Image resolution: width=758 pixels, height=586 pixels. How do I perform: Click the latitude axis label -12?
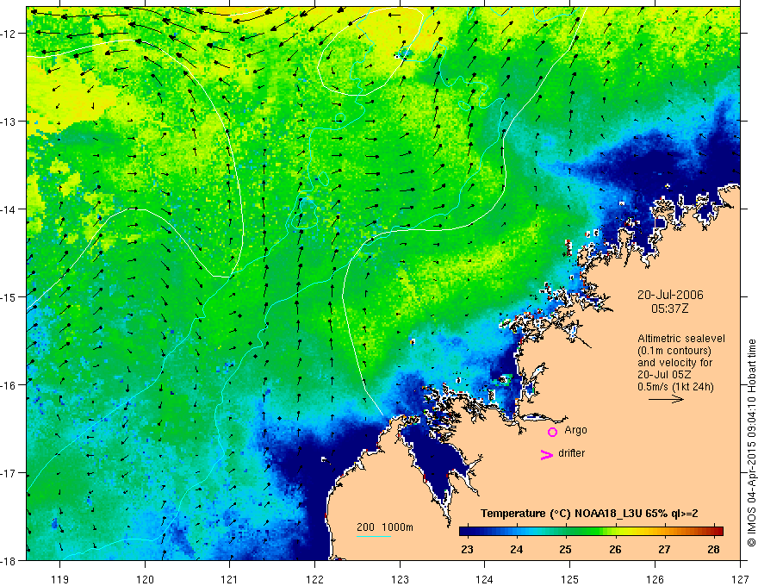tap(9, 34)
